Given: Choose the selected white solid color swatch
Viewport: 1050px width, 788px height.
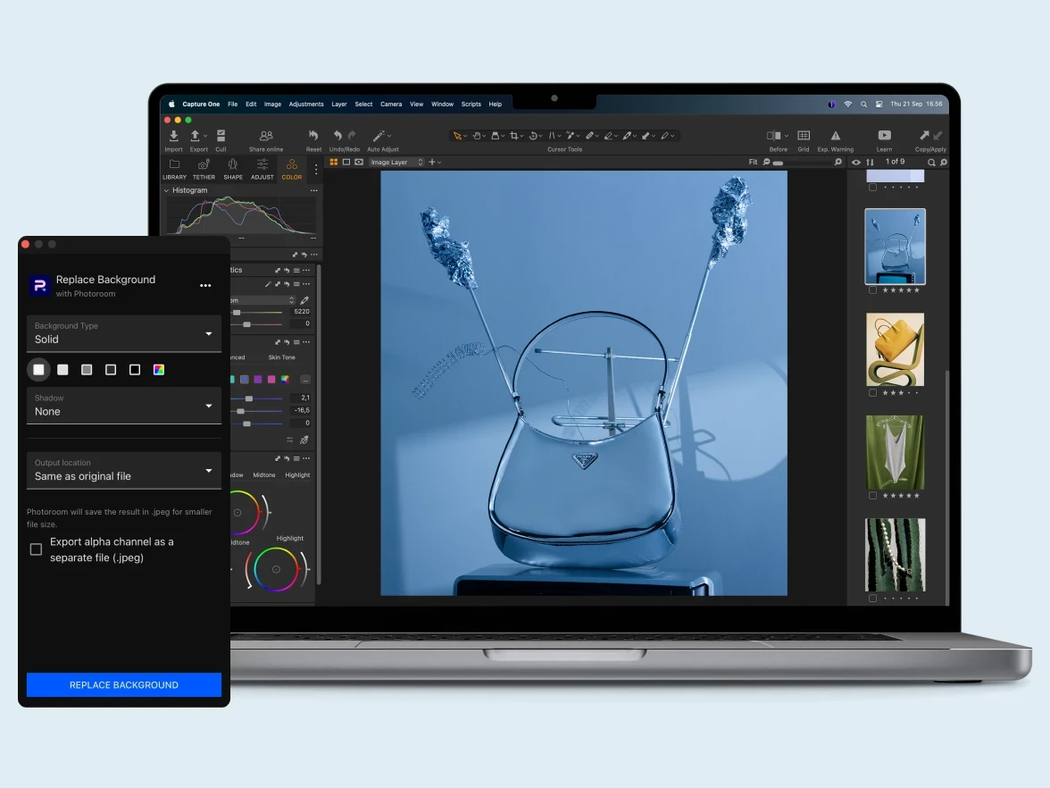Looking at the screenshot, I should (x=39, y=370).
